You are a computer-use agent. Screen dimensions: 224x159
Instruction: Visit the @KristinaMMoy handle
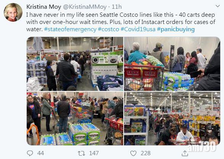tap(85, 7)
